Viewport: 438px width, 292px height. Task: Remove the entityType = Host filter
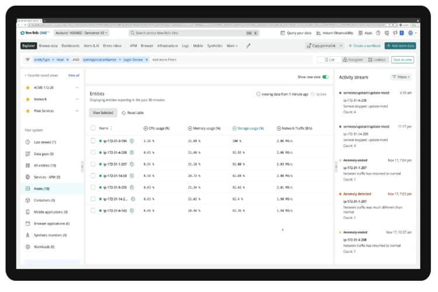pos(68,60)
